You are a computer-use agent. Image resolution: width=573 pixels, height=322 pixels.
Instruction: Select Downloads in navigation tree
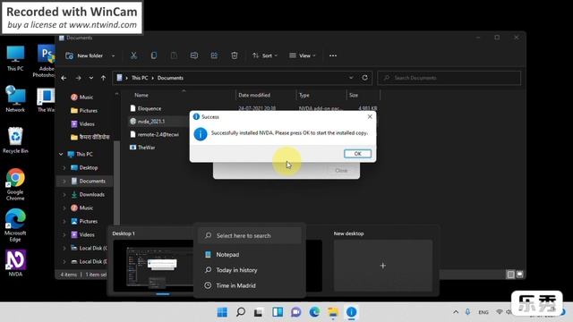88,195
